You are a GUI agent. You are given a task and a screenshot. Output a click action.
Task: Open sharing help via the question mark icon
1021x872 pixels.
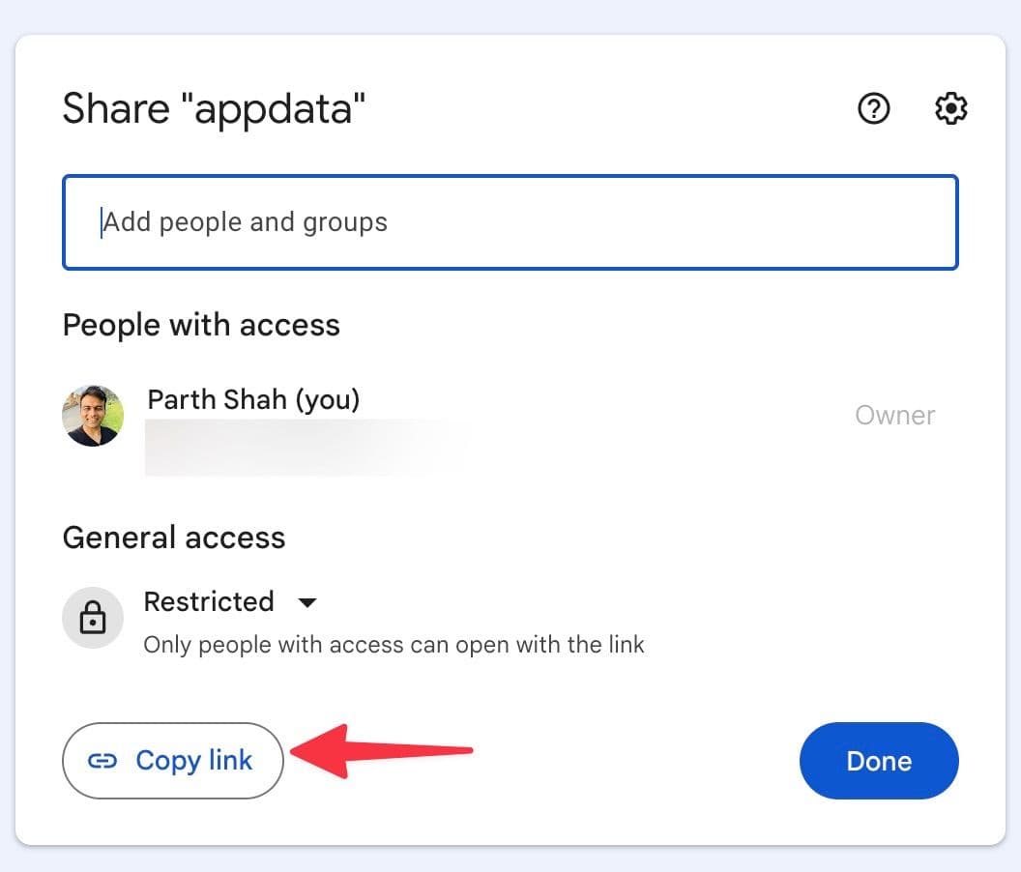tap(874, 109)
